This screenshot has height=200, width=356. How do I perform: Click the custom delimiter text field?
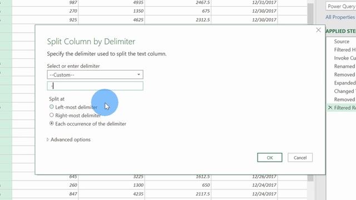point(95,86)
